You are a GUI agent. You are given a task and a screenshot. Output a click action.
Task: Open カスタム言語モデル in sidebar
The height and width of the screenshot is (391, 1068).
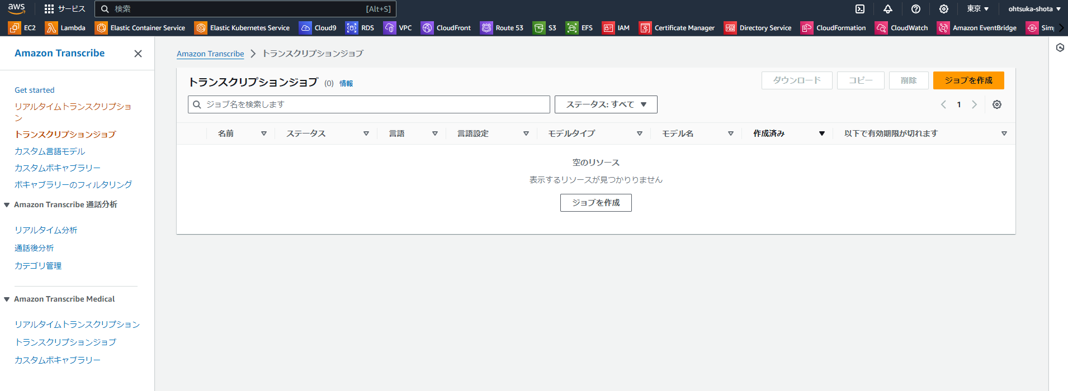50,151
